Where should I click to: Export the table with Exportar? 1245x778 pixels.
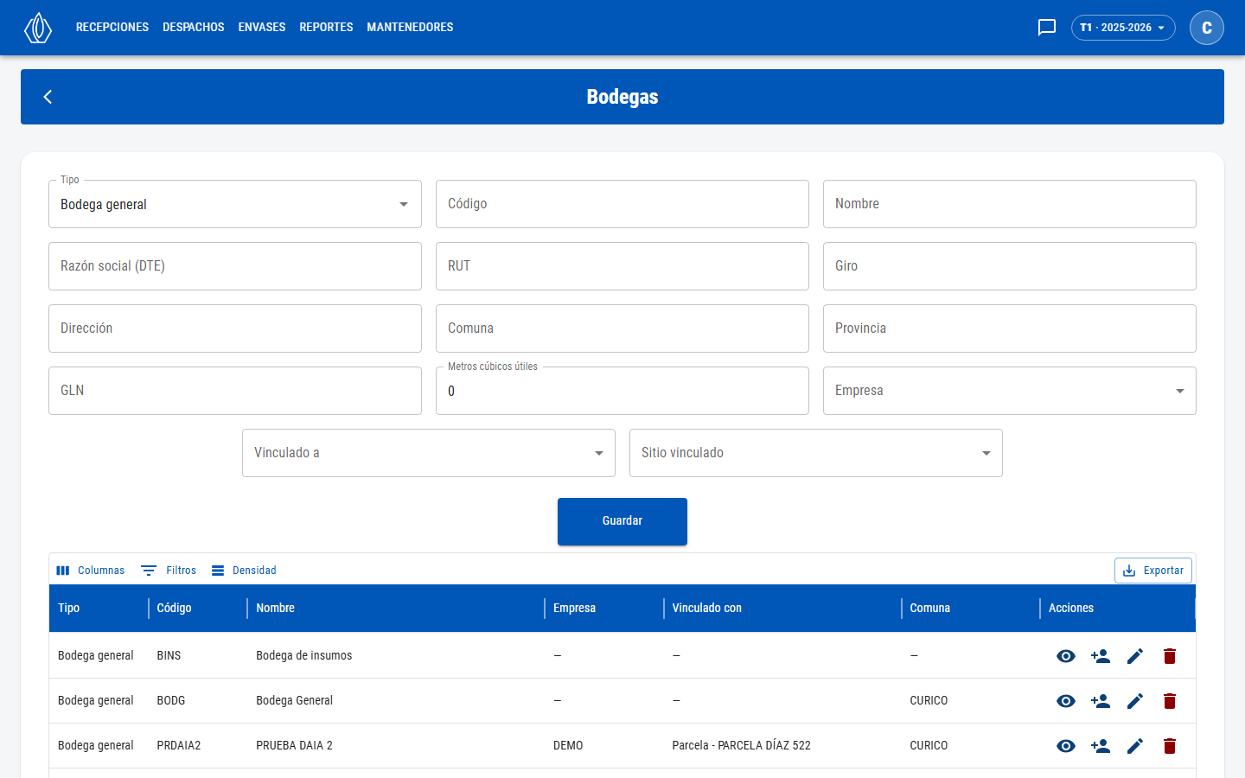click(1153, 571)
